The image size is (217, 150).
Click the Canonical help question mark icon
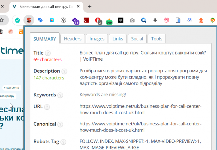point(60,125)
